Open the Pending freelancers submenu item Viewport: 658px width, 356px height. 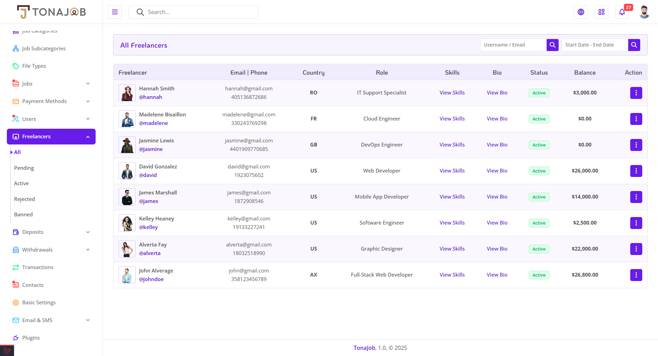pos(24,168)
